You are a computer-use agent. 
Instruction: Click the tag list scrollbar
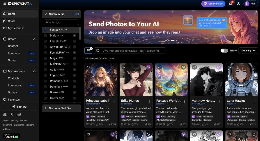point(80,33)
